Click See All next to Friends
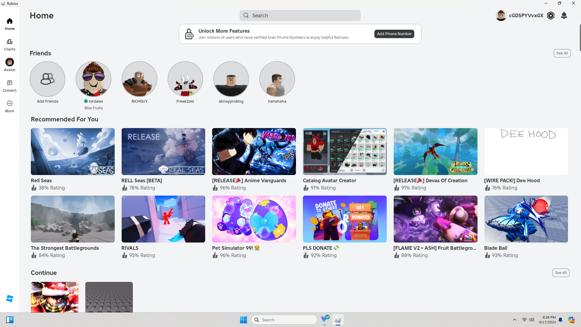This screenshot has width=581, height=327. [562, 53]
